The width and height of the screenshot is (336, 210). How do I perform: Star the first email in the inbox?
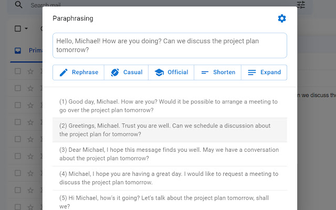(30, 71)
